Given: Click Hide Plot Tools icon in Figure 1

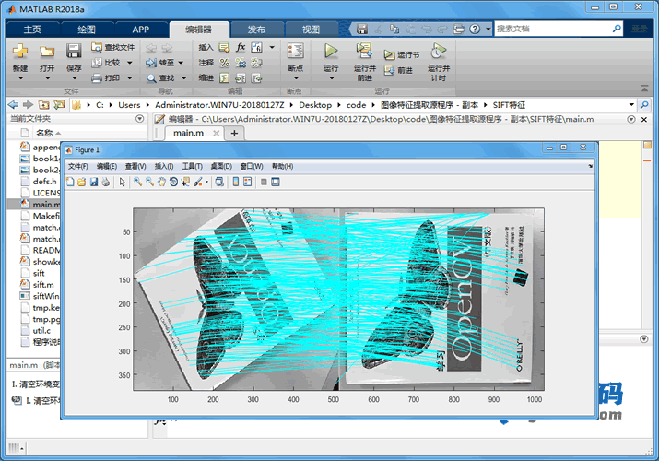Looking at the screenshot, I should pos(264,182).
